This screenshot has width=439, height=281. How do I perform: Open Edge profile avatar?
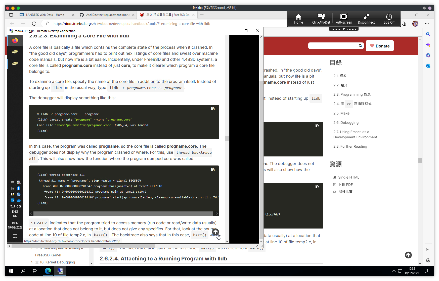(x=415, y=24)
